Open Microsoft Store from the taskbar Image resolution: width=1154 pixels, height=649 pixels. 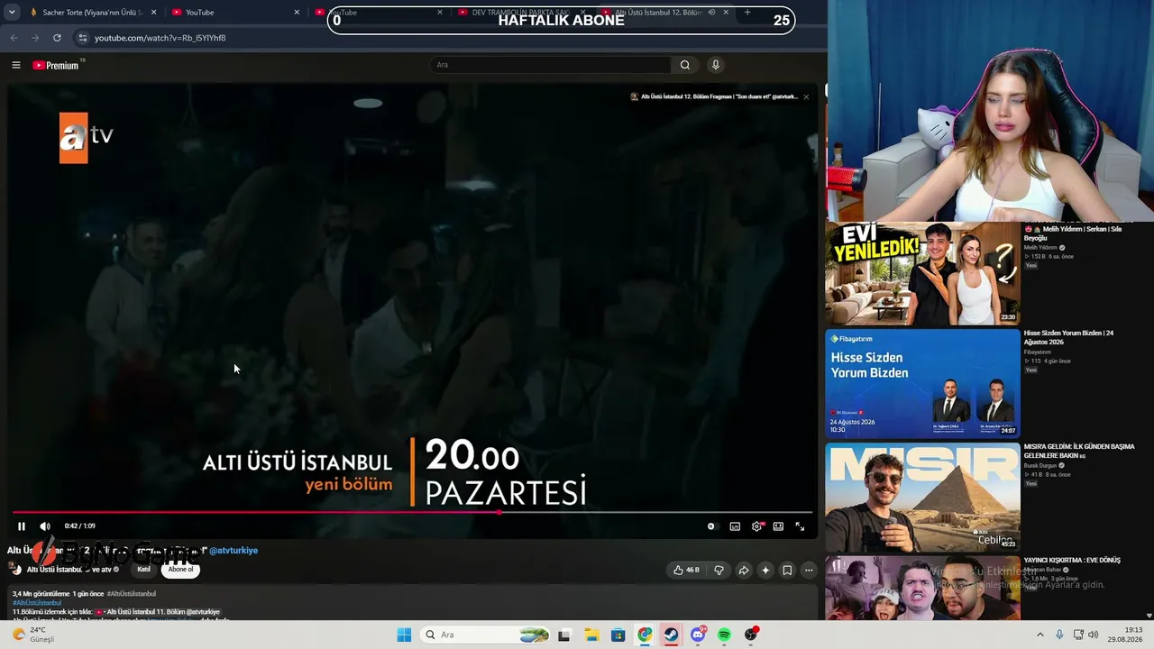click(x=618, y=635)
